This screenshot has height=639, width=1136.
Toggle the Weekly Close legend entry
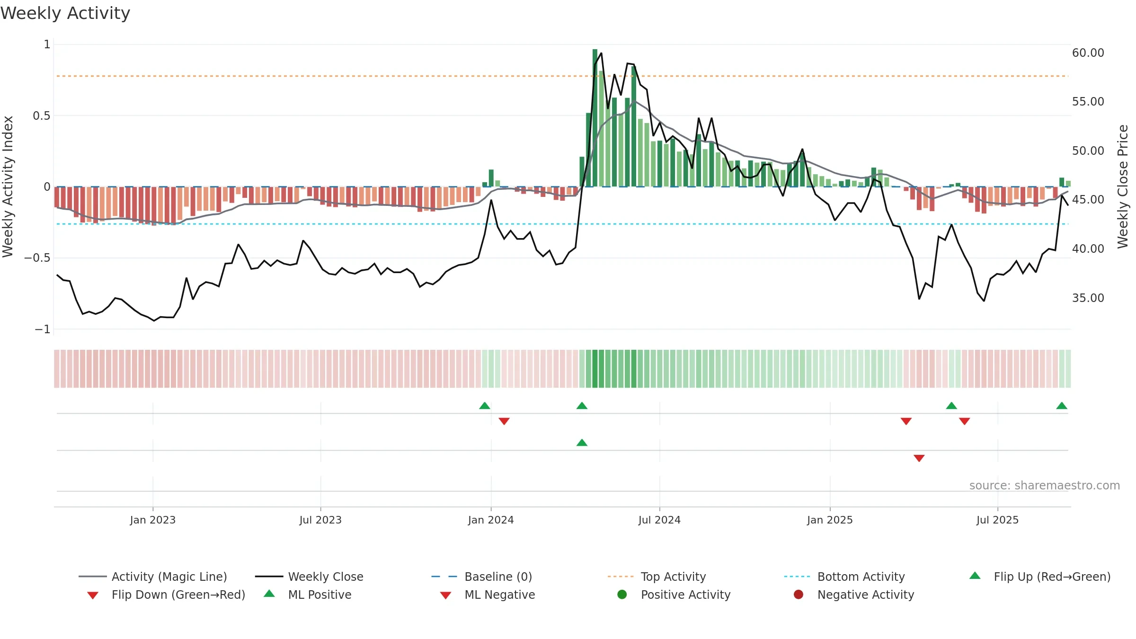[309, 577]
